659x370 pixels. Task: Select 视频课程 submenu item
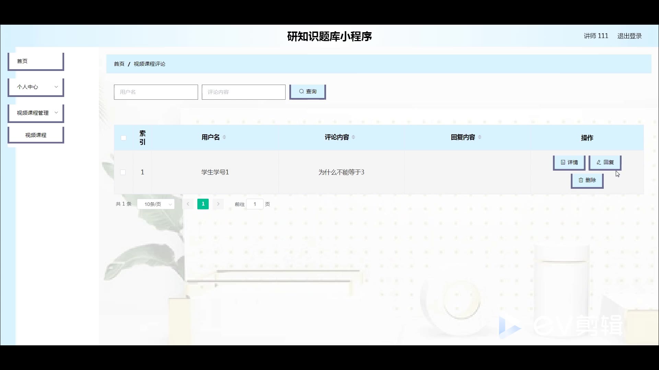[x=36, y=135]
